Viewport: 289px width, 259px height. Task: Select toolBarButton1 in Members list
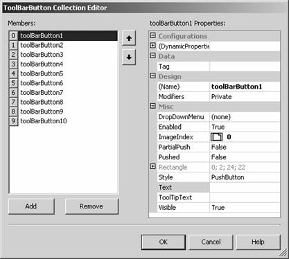pyautogui.click(x=68, y=36)
